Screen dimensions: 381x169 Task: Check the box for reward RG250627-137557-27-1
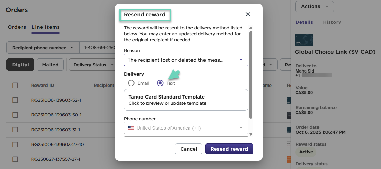(15, 159)
